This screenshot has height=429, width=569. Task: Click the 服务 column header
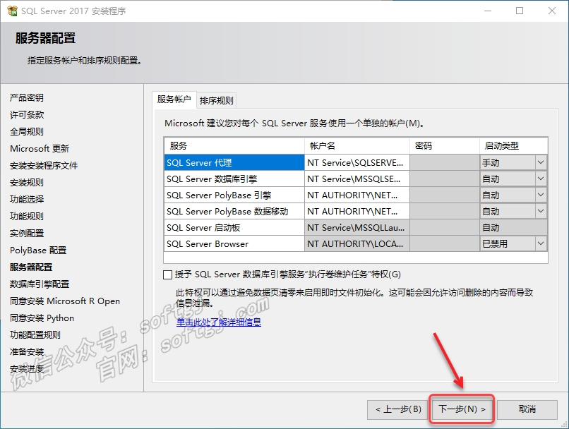point(234,146)
